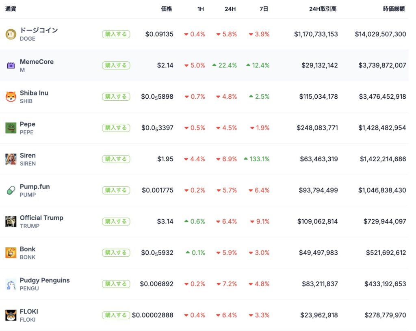416x331 pixels.
Task: Select the Official Trump coin icon
Action: (x=11, y=222)
